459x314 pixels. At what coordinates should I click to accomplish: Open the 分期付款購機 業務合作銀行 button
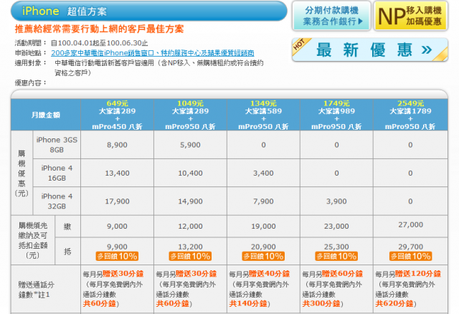(x=331, y=16)
